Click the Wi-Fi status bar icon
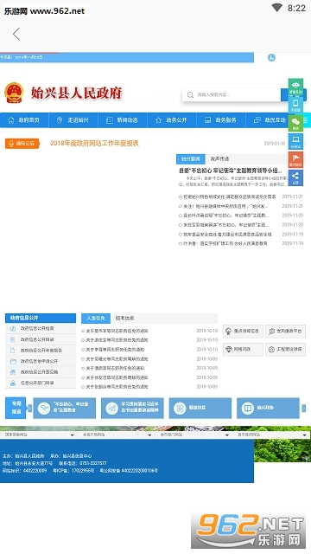The width and height of the screenshot is (311, 554). click(x=276, y=8)
